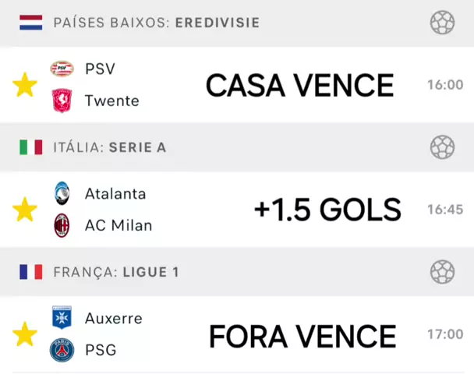The width and height of the screenshot is (474, 374).
Task: Toggle favorite star for Auxerre vs PSG
Action: point(25,334)
